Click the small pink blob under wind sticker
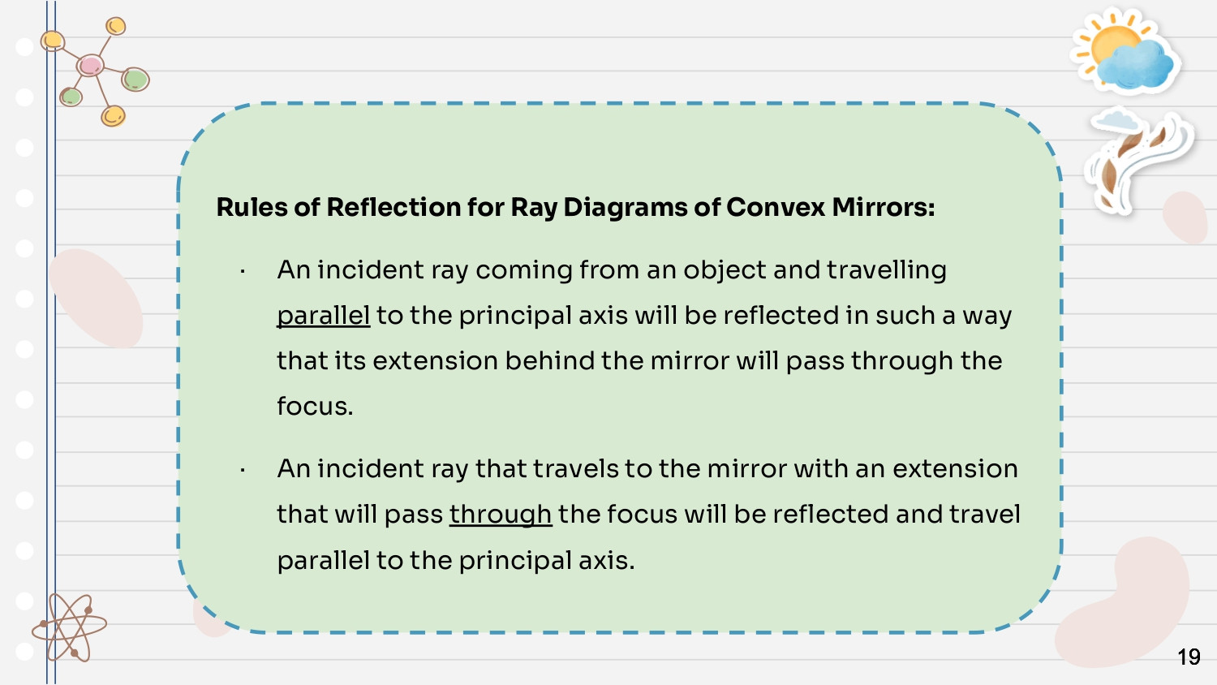The height and width of the screenshot is (685, 1217). click(x=1185, y=218)
